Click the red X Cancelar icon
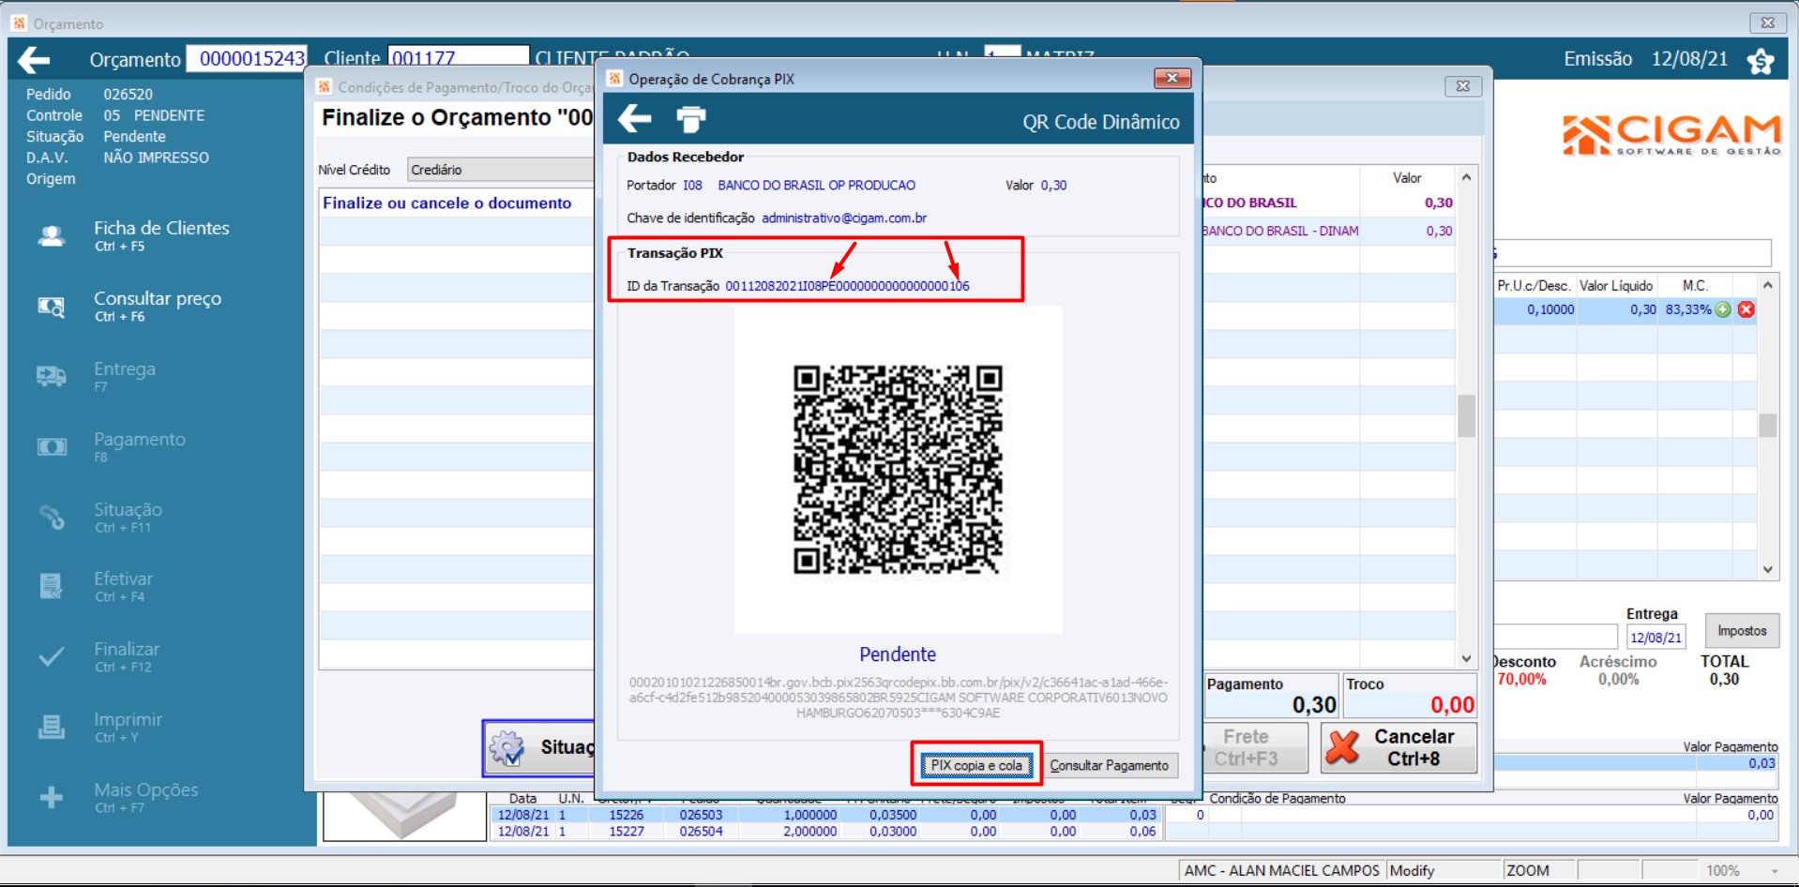 1343,747
